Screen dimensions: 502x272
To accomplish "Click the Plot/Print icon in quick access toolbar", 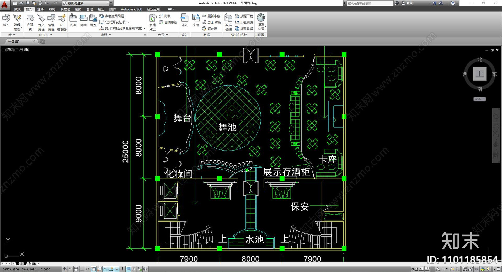I will point(40,3).
